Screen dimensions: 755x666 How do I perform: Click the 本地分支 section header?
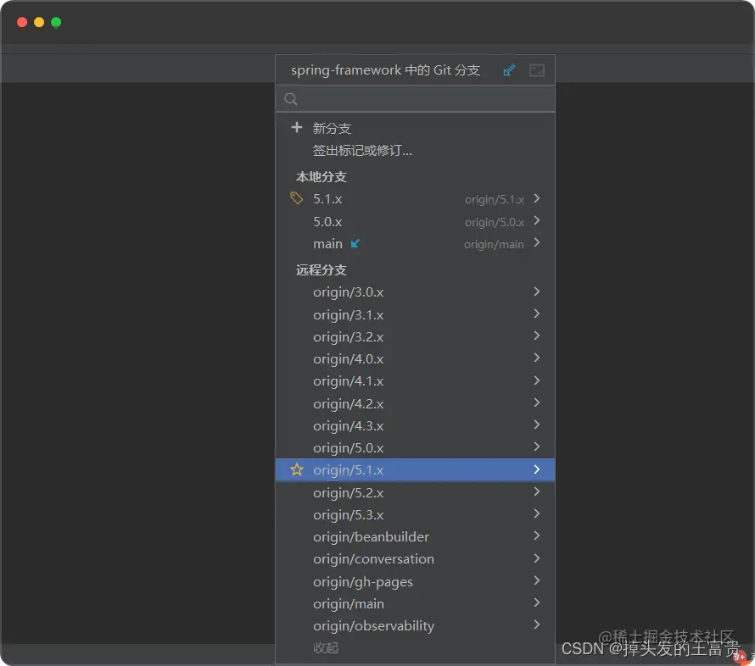tap(322, 177)
